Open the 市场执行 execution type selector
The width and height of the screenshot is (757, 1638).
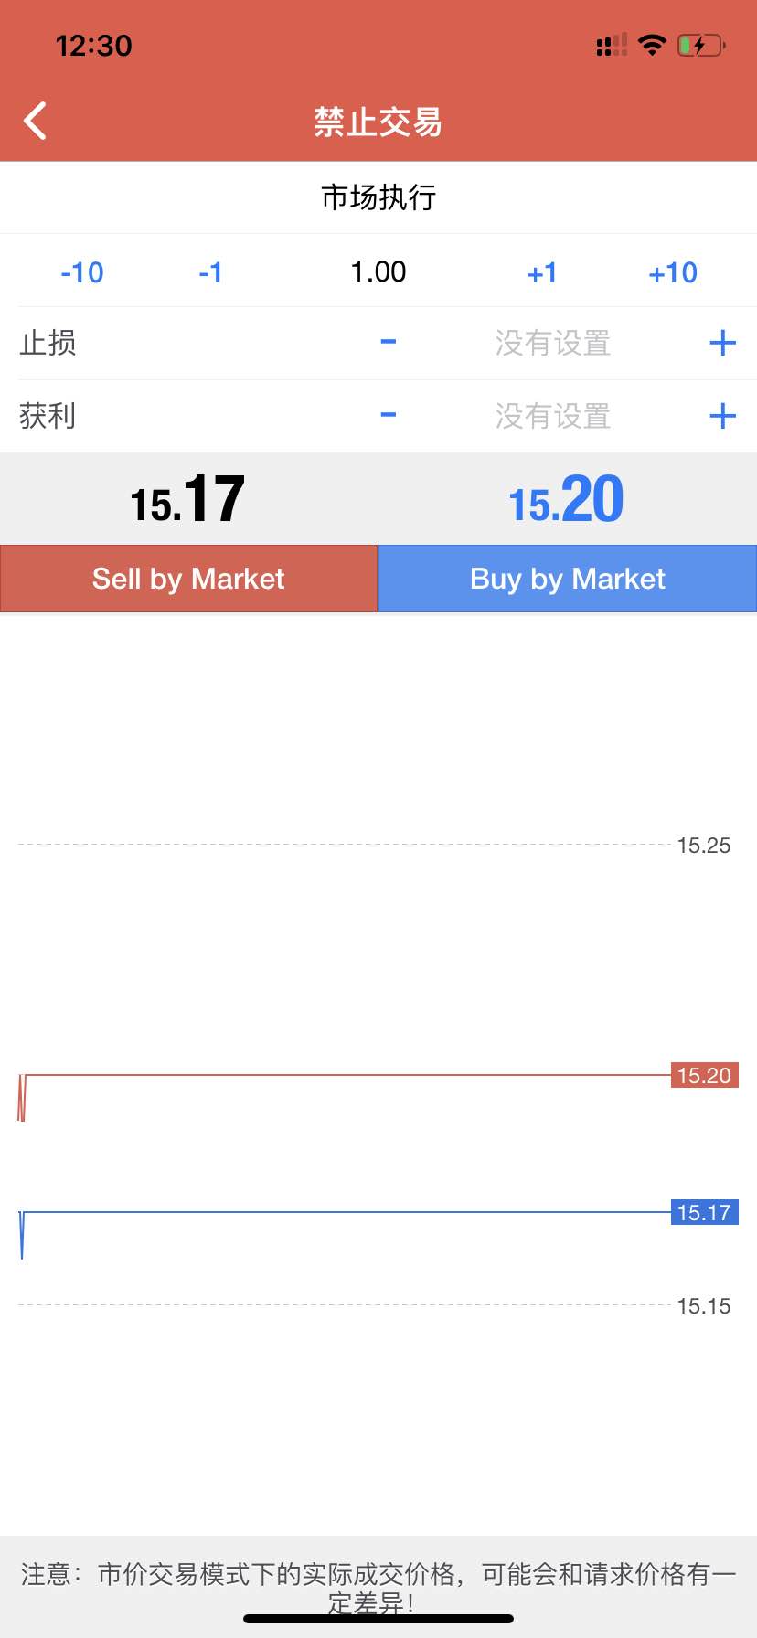click(x=378, y=197)
